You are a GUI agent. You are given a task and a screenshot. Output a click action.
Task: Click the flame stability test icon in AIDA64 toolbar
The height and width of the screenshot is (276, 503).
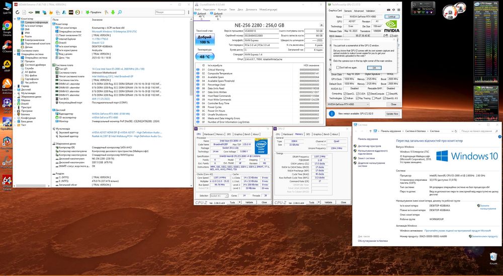51,12
